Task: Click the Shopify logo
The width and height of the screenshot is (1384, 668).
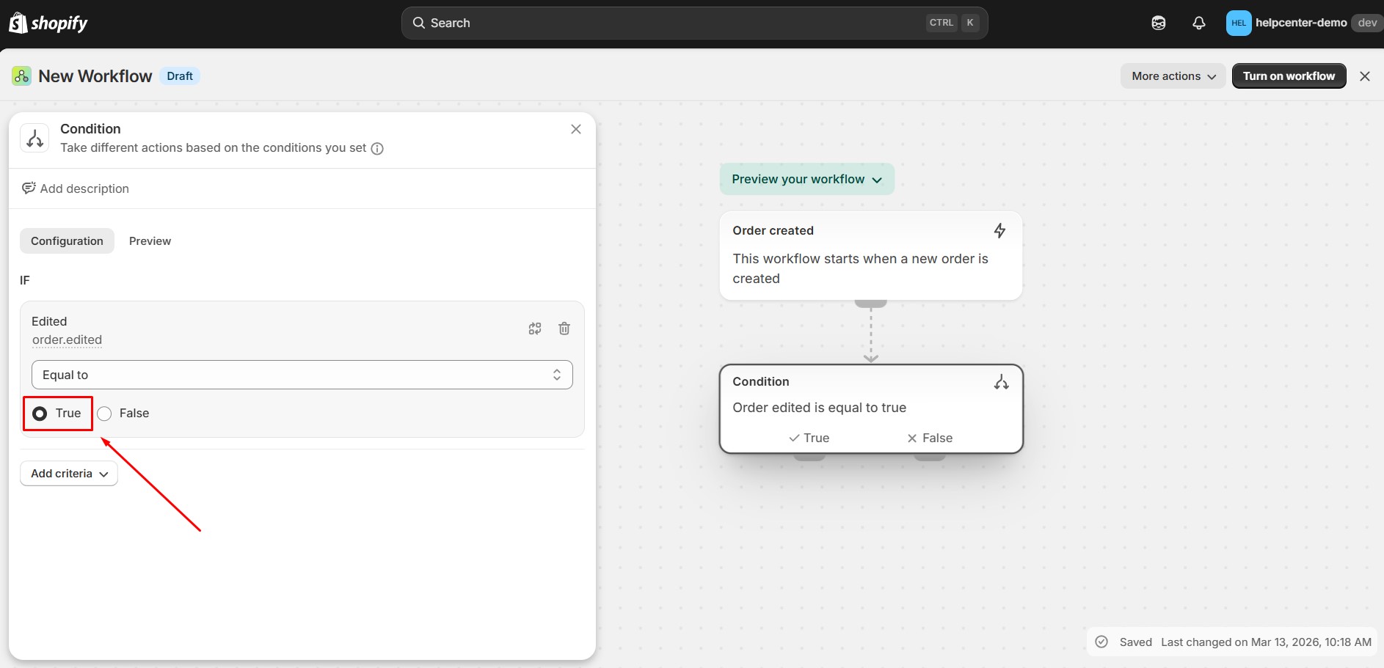Action: [x=48, y=23]
